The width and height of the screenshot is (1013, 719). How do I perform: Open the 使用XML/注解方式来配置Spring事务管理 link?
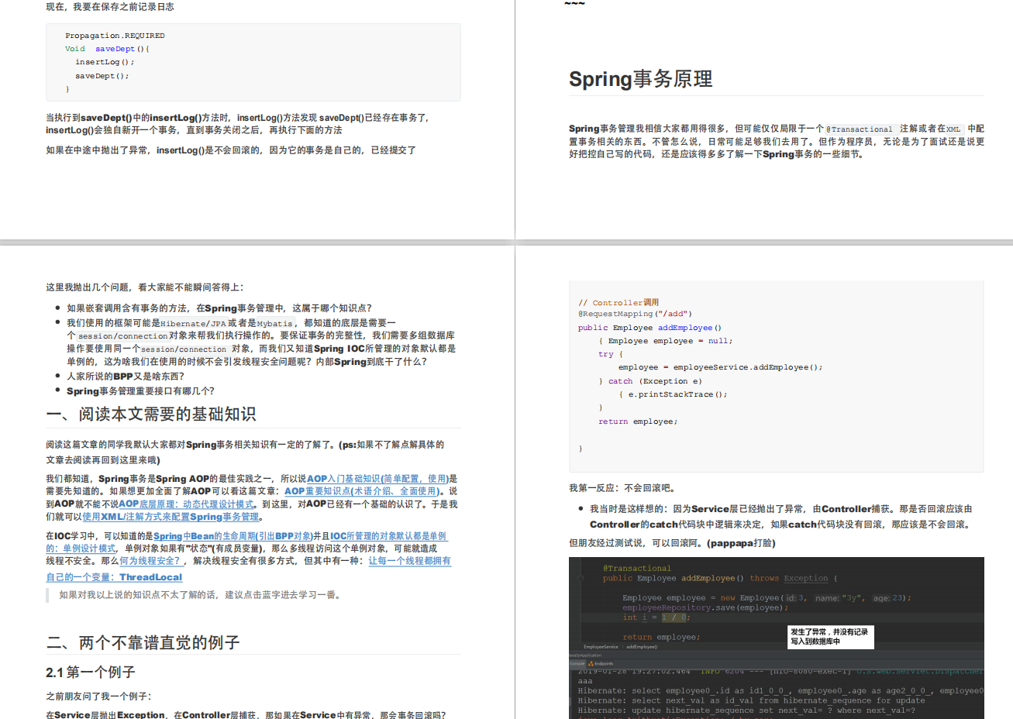tap(171, 517)
